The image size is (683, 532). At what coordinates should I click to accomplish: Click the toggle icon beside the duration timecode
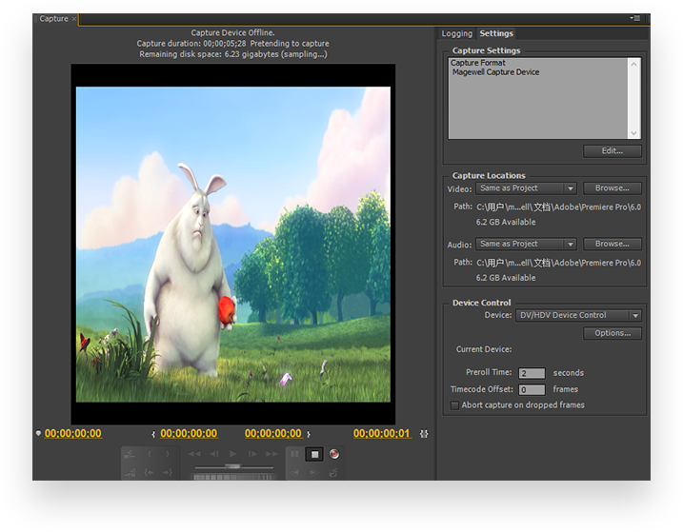pyautogui.click(x=424, y=434)
